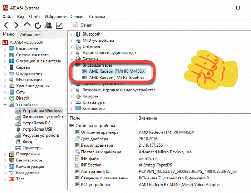
Task: Click driver version 21.19.157.256
Action: coord(151,145)
